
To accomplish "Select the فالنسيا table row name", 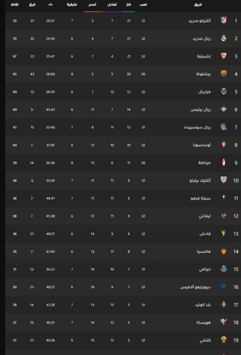I will click(204, 252).
